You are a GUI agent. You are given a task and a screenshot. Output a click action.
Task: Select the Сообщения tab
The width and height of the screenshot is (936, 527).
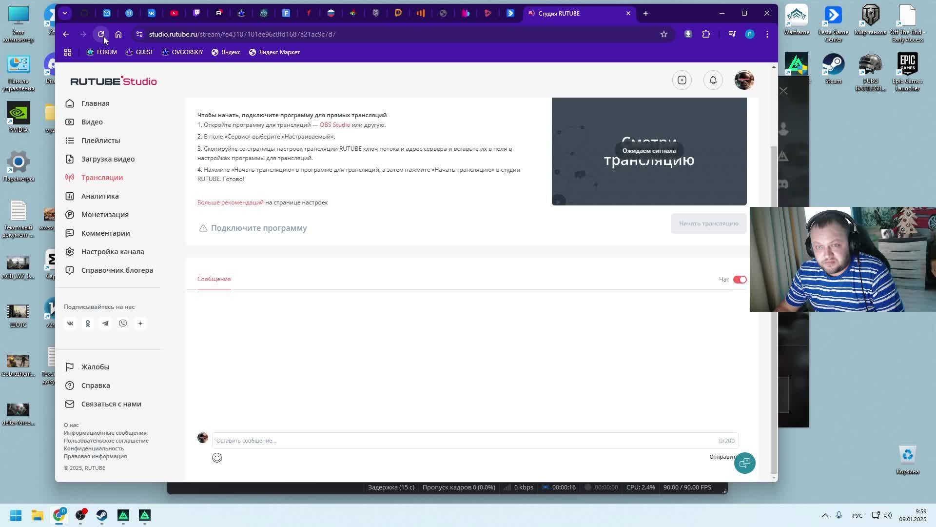[214, 279]
